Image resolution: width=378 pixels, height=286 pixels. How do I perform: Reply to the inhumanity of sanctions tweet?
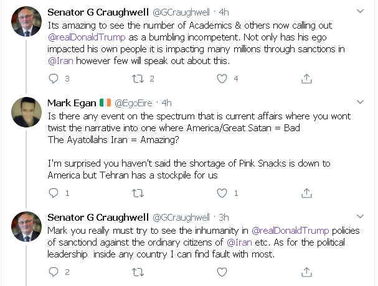point(54,272)
